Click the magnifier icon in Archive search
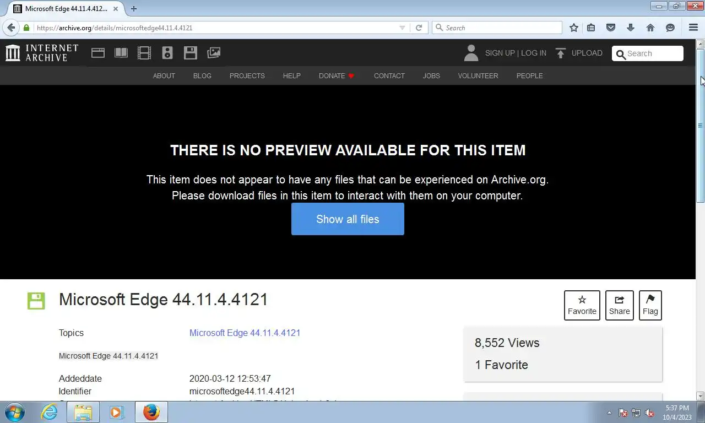The width and height of the screenshot is (705, 423). 621,54
